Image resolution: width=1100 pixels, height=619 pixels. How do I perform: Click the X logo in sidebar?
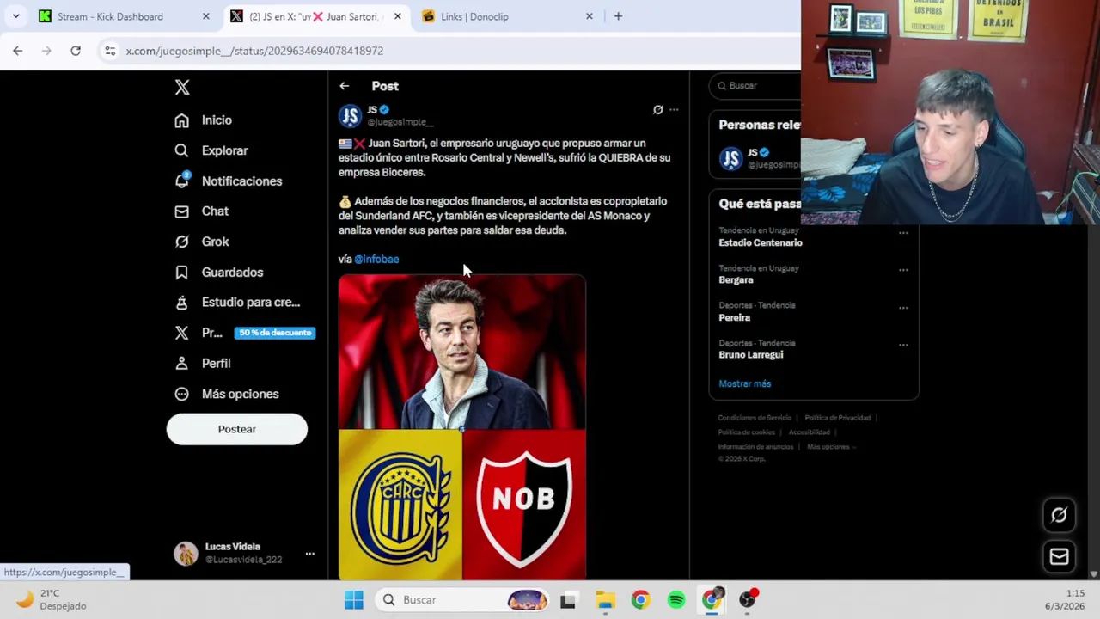pyautogui.click(x=182, y=87)
